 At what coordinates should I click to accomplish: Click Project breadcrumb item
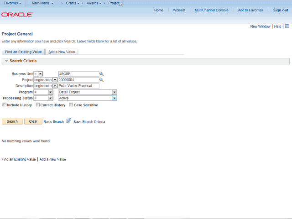coord(114,3)
